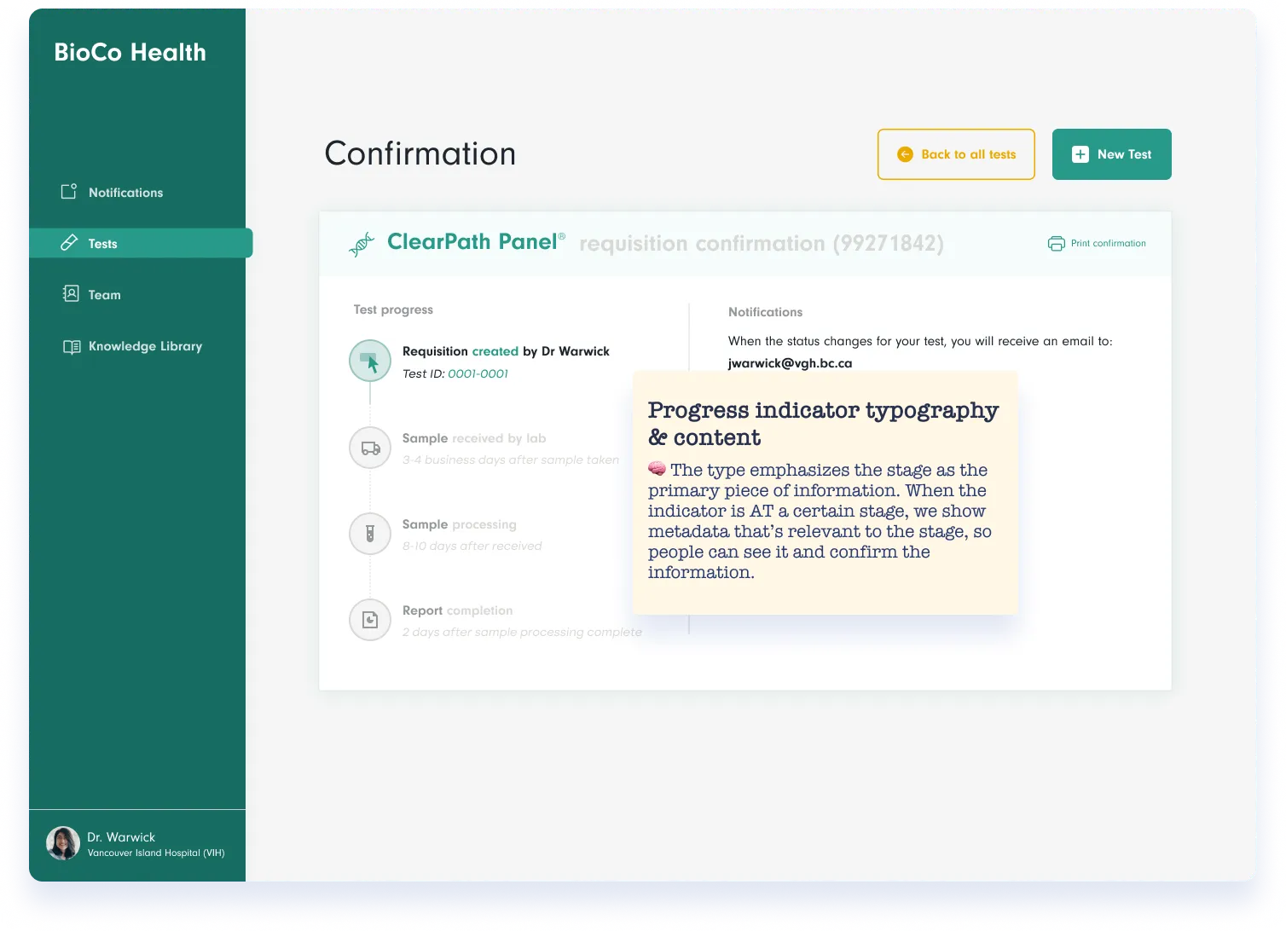Click the Back to all tests button

click(x=956, y=154)
